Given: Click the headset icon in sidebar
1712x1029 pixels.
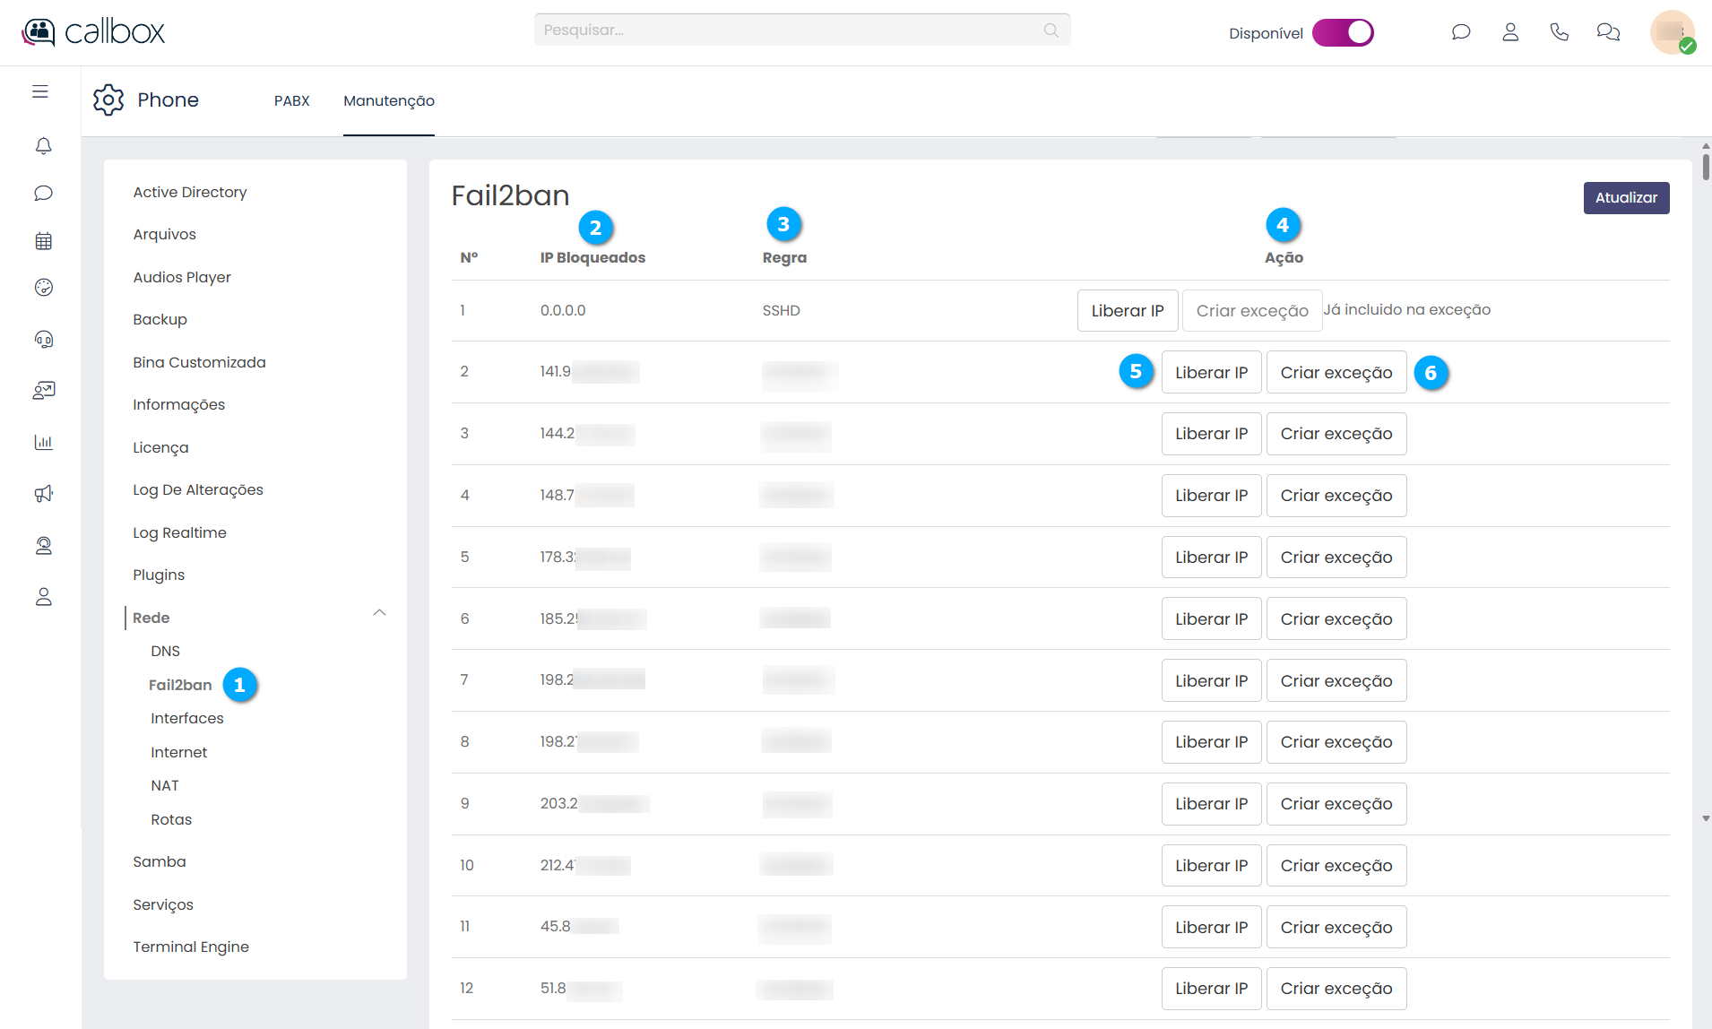Looking at the screenshot, I should 43,339.
